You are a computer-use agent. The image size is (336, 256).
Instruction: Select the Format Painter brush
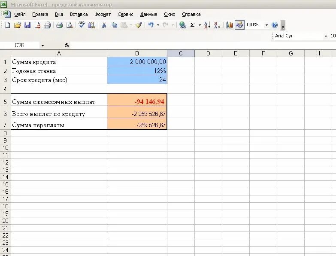139,25
